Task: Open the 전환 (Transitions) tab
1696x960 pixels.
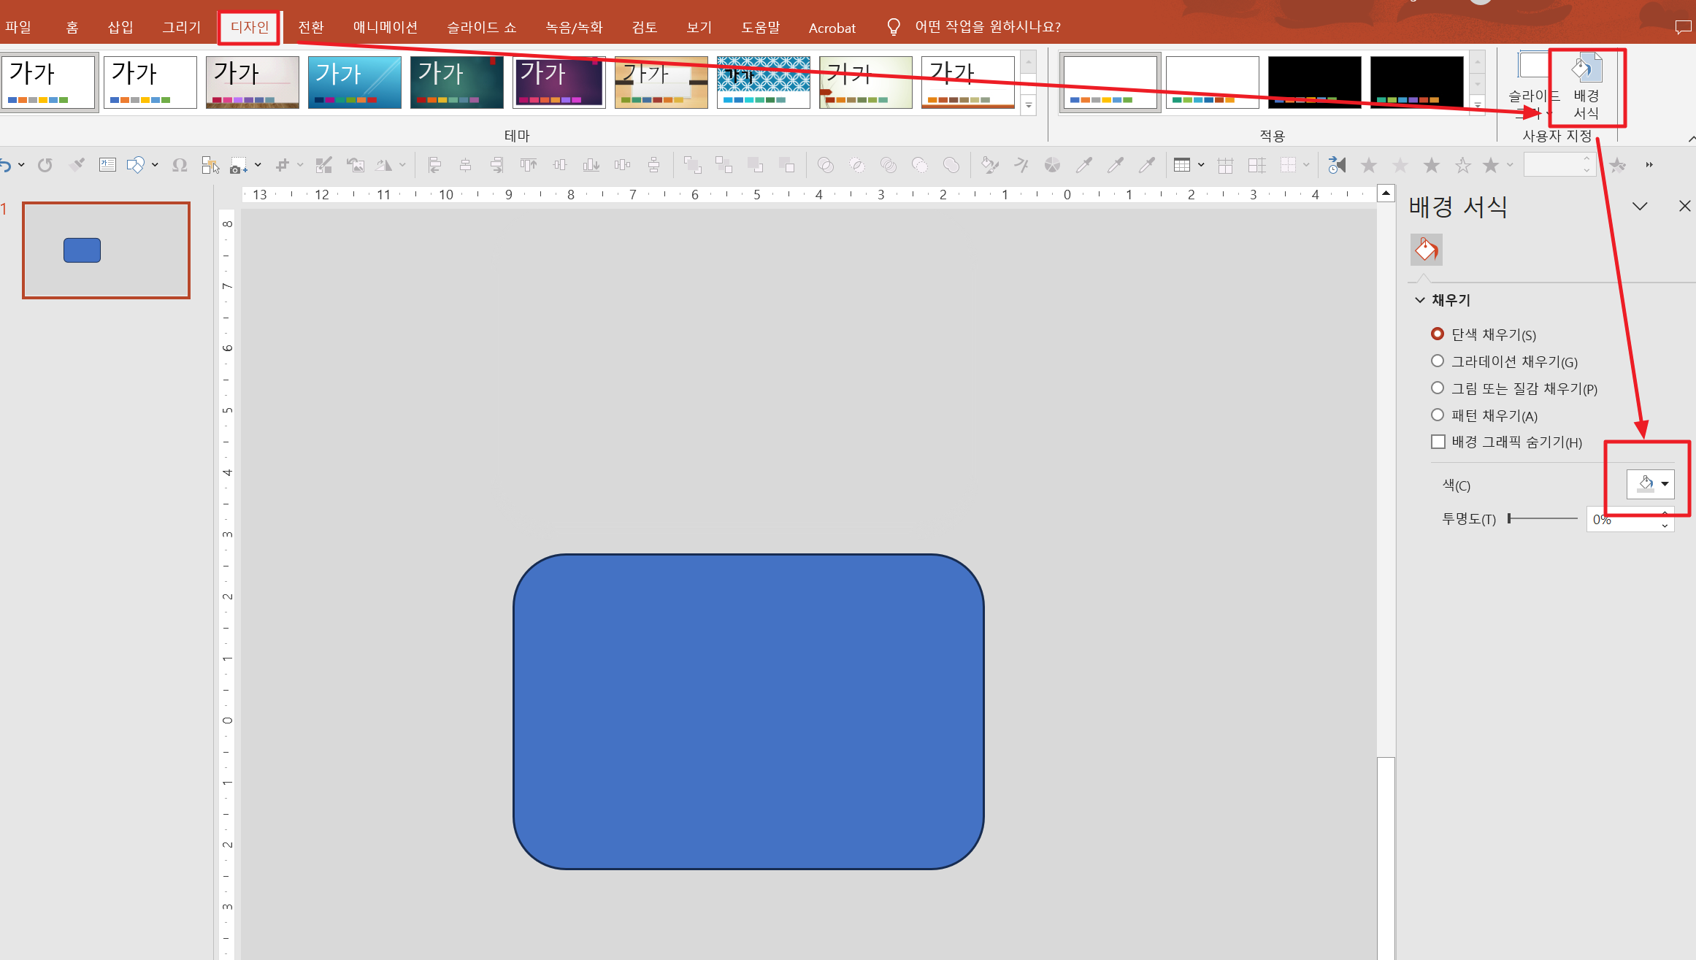Action: pos(311,28)
